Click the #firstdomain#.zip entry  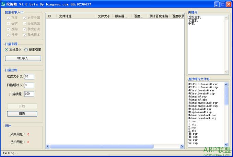click(201, 93)
